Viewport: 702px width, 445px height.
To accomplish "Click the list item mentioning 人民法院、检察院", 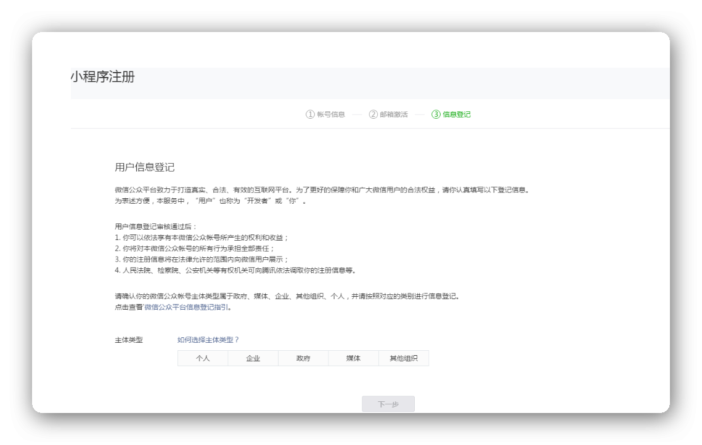I will [235, 270].
